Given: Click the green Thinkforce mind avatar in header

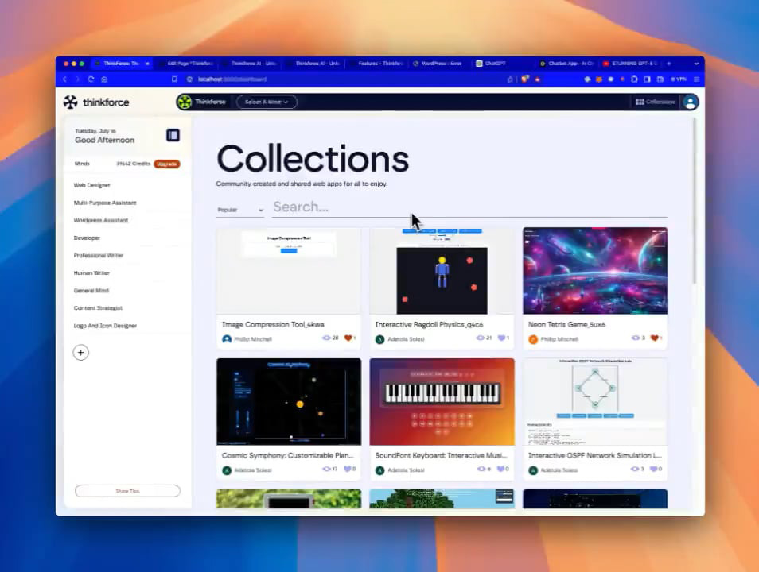Looking at the screenshot, I should click(185, 102).
